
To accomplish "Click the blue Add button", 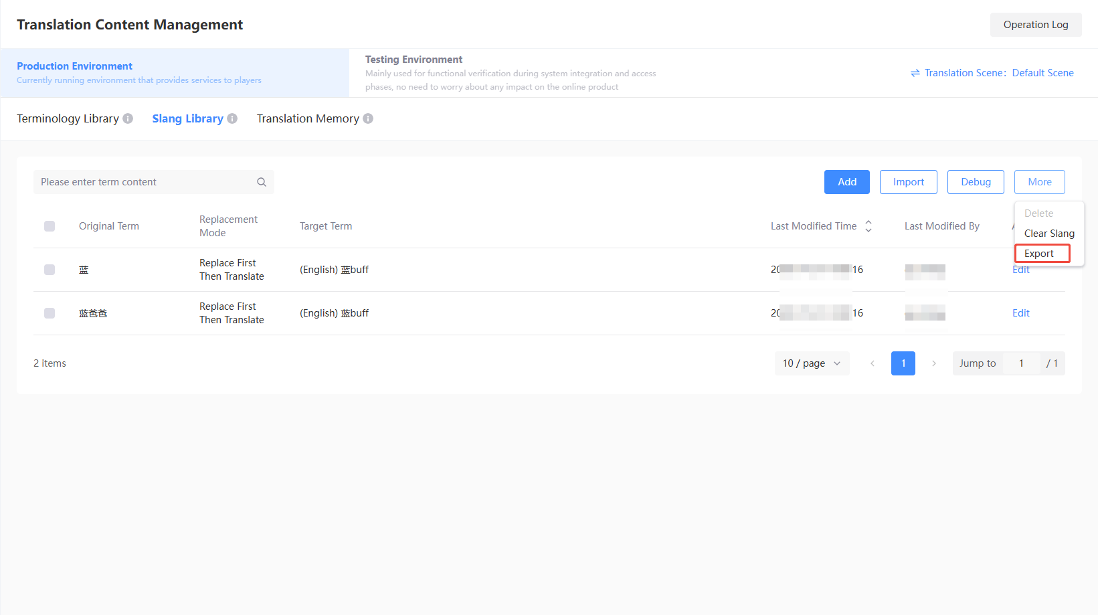I will tap(847, 182).
